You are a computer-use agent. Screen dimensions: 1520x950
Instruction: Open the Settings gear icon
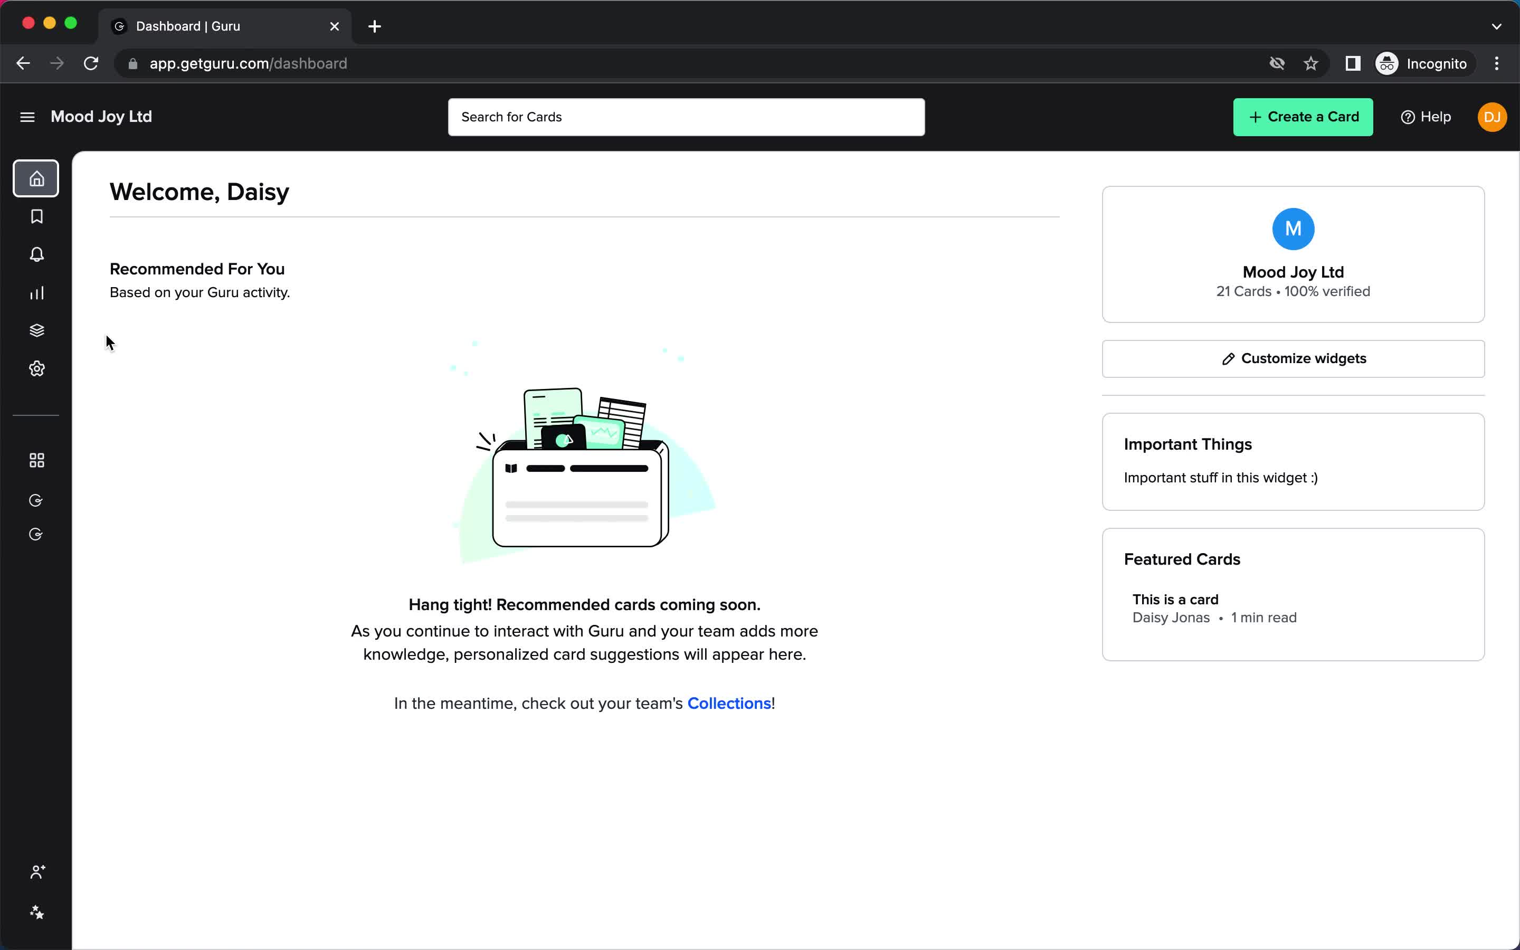point(36,369)
